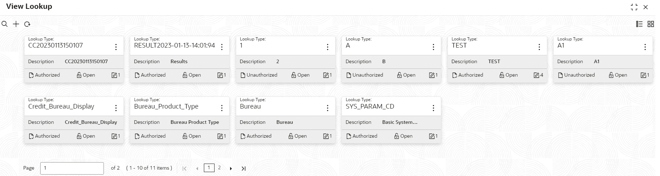660x176 pixels.
Task: Open three-dot menu on CC20230113150107 card
Action: coord(116,47)
